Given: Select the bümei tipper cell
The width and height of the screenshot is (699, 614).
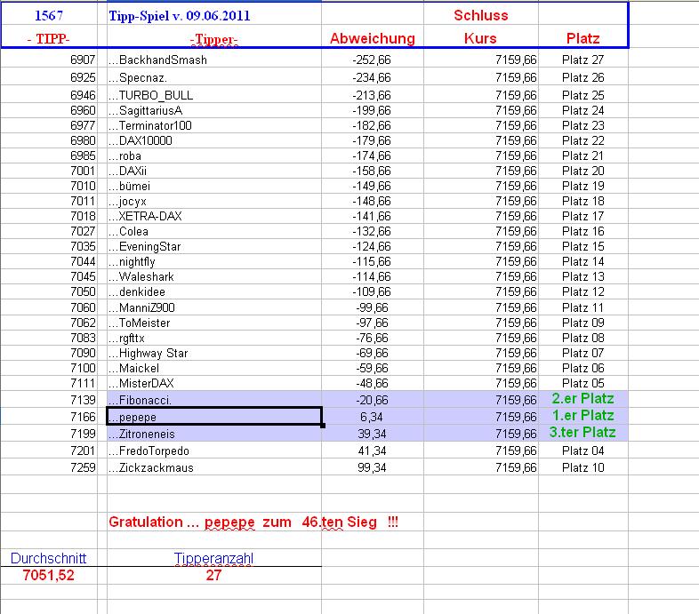Looking at the screenshot, I should click(x=214, y=186).
